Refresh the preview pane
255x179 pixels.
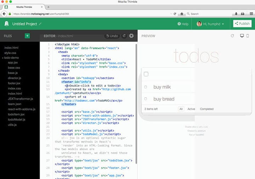(232, 36)
